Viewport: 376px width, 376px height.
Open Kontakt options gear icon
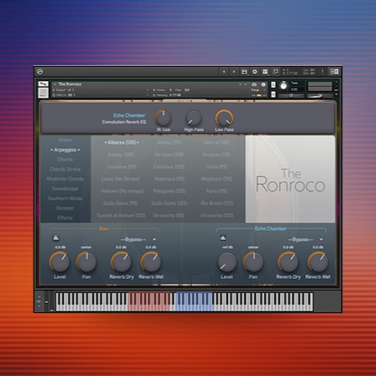pyautogui.click(x=255, y=71)
